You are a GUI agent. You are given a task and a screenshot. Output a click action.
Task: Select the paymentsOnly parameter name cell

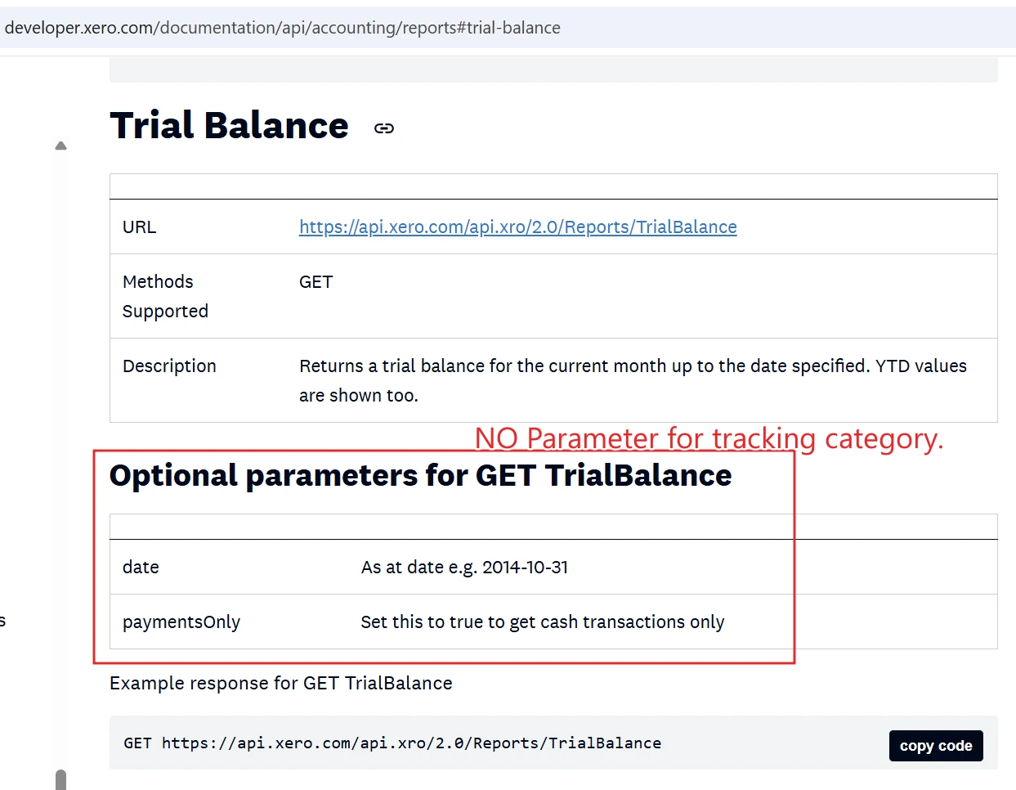pyautogui.click(x=181, y=622)
